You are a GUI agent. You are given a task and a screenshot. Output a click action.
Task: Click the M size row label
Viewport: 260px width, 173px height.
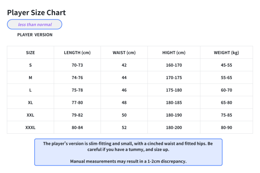tap(30, 77)
